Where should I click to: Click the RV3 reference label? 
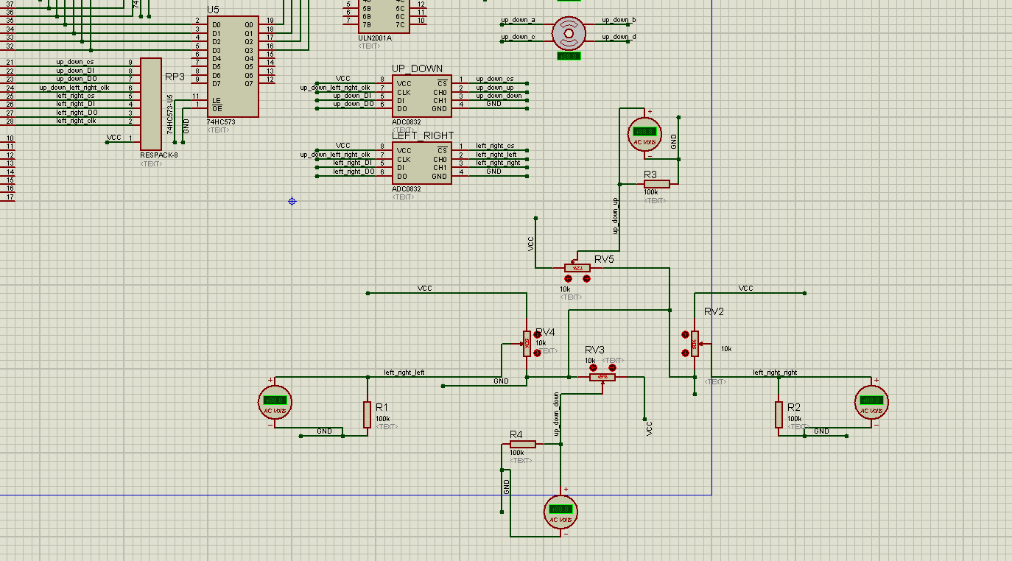tap(595, 349)
